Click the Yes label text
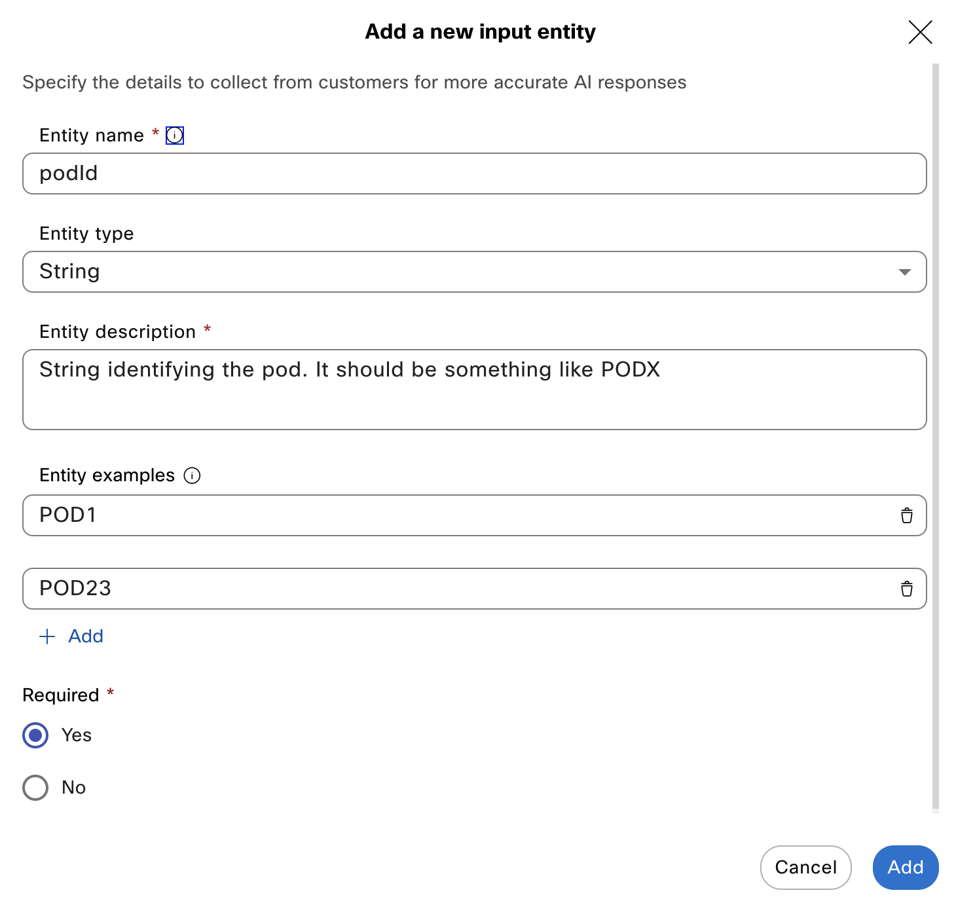956x901 pixels. (77, 735)
